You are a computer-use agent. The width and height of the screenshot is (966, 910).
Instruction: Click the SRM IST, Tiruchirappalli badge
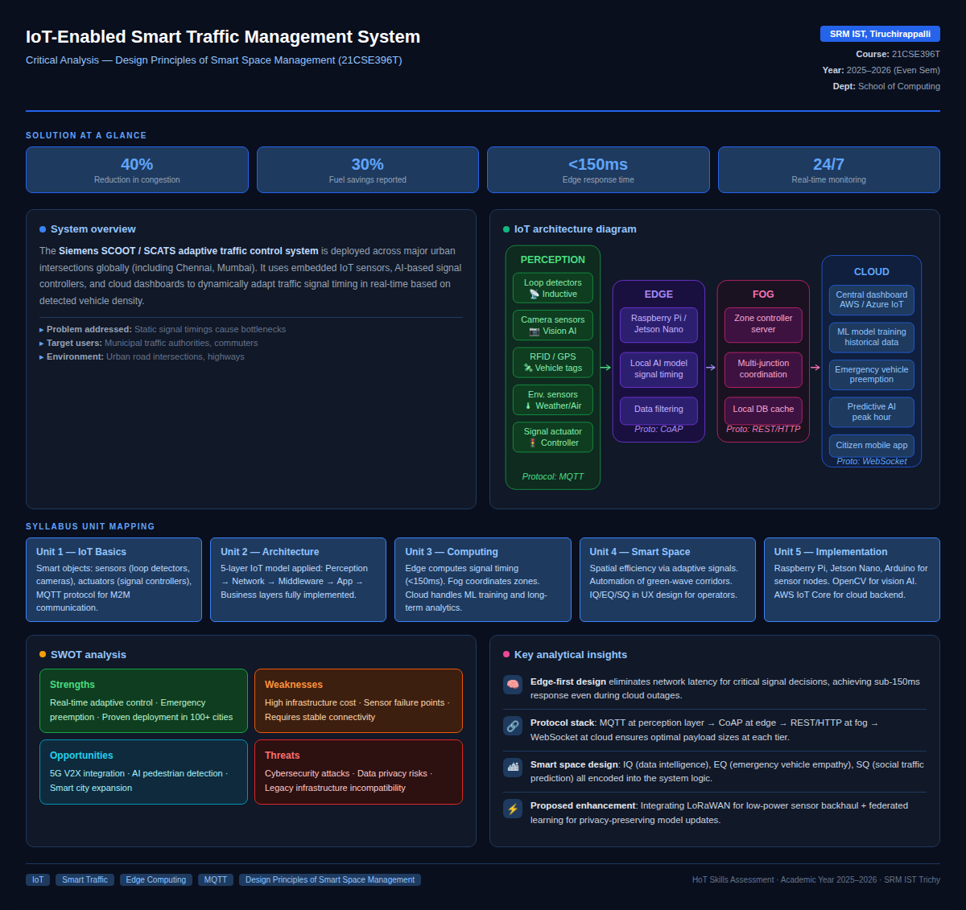click(880, 34)
